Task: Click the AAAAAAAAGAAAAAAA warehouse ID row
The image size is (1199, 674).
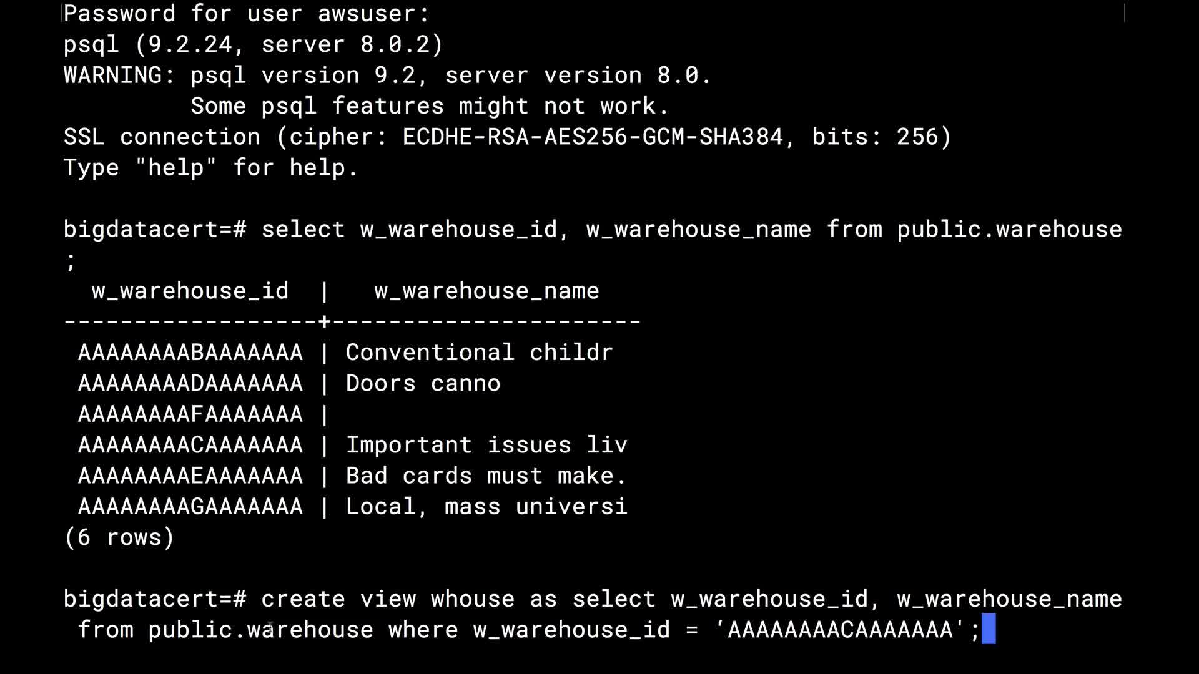Action: click(x=190, y=506)
